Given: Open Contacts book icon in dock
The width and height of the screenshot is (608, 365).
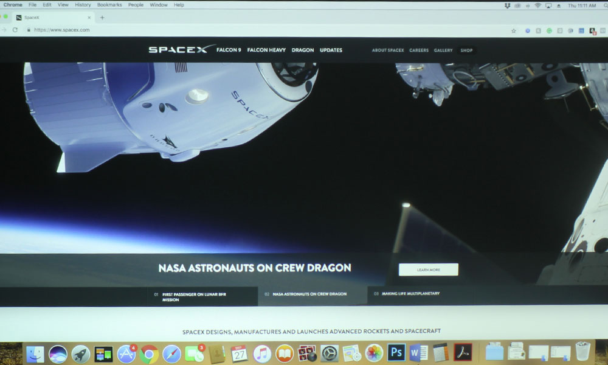Looking at the screenshot, I should click(x=217, y=354).
